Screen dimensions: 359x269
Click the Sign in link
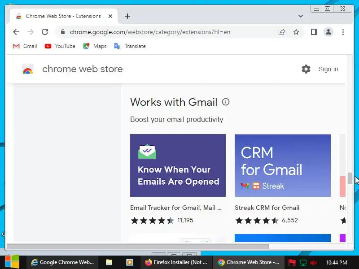coord(328,69)
